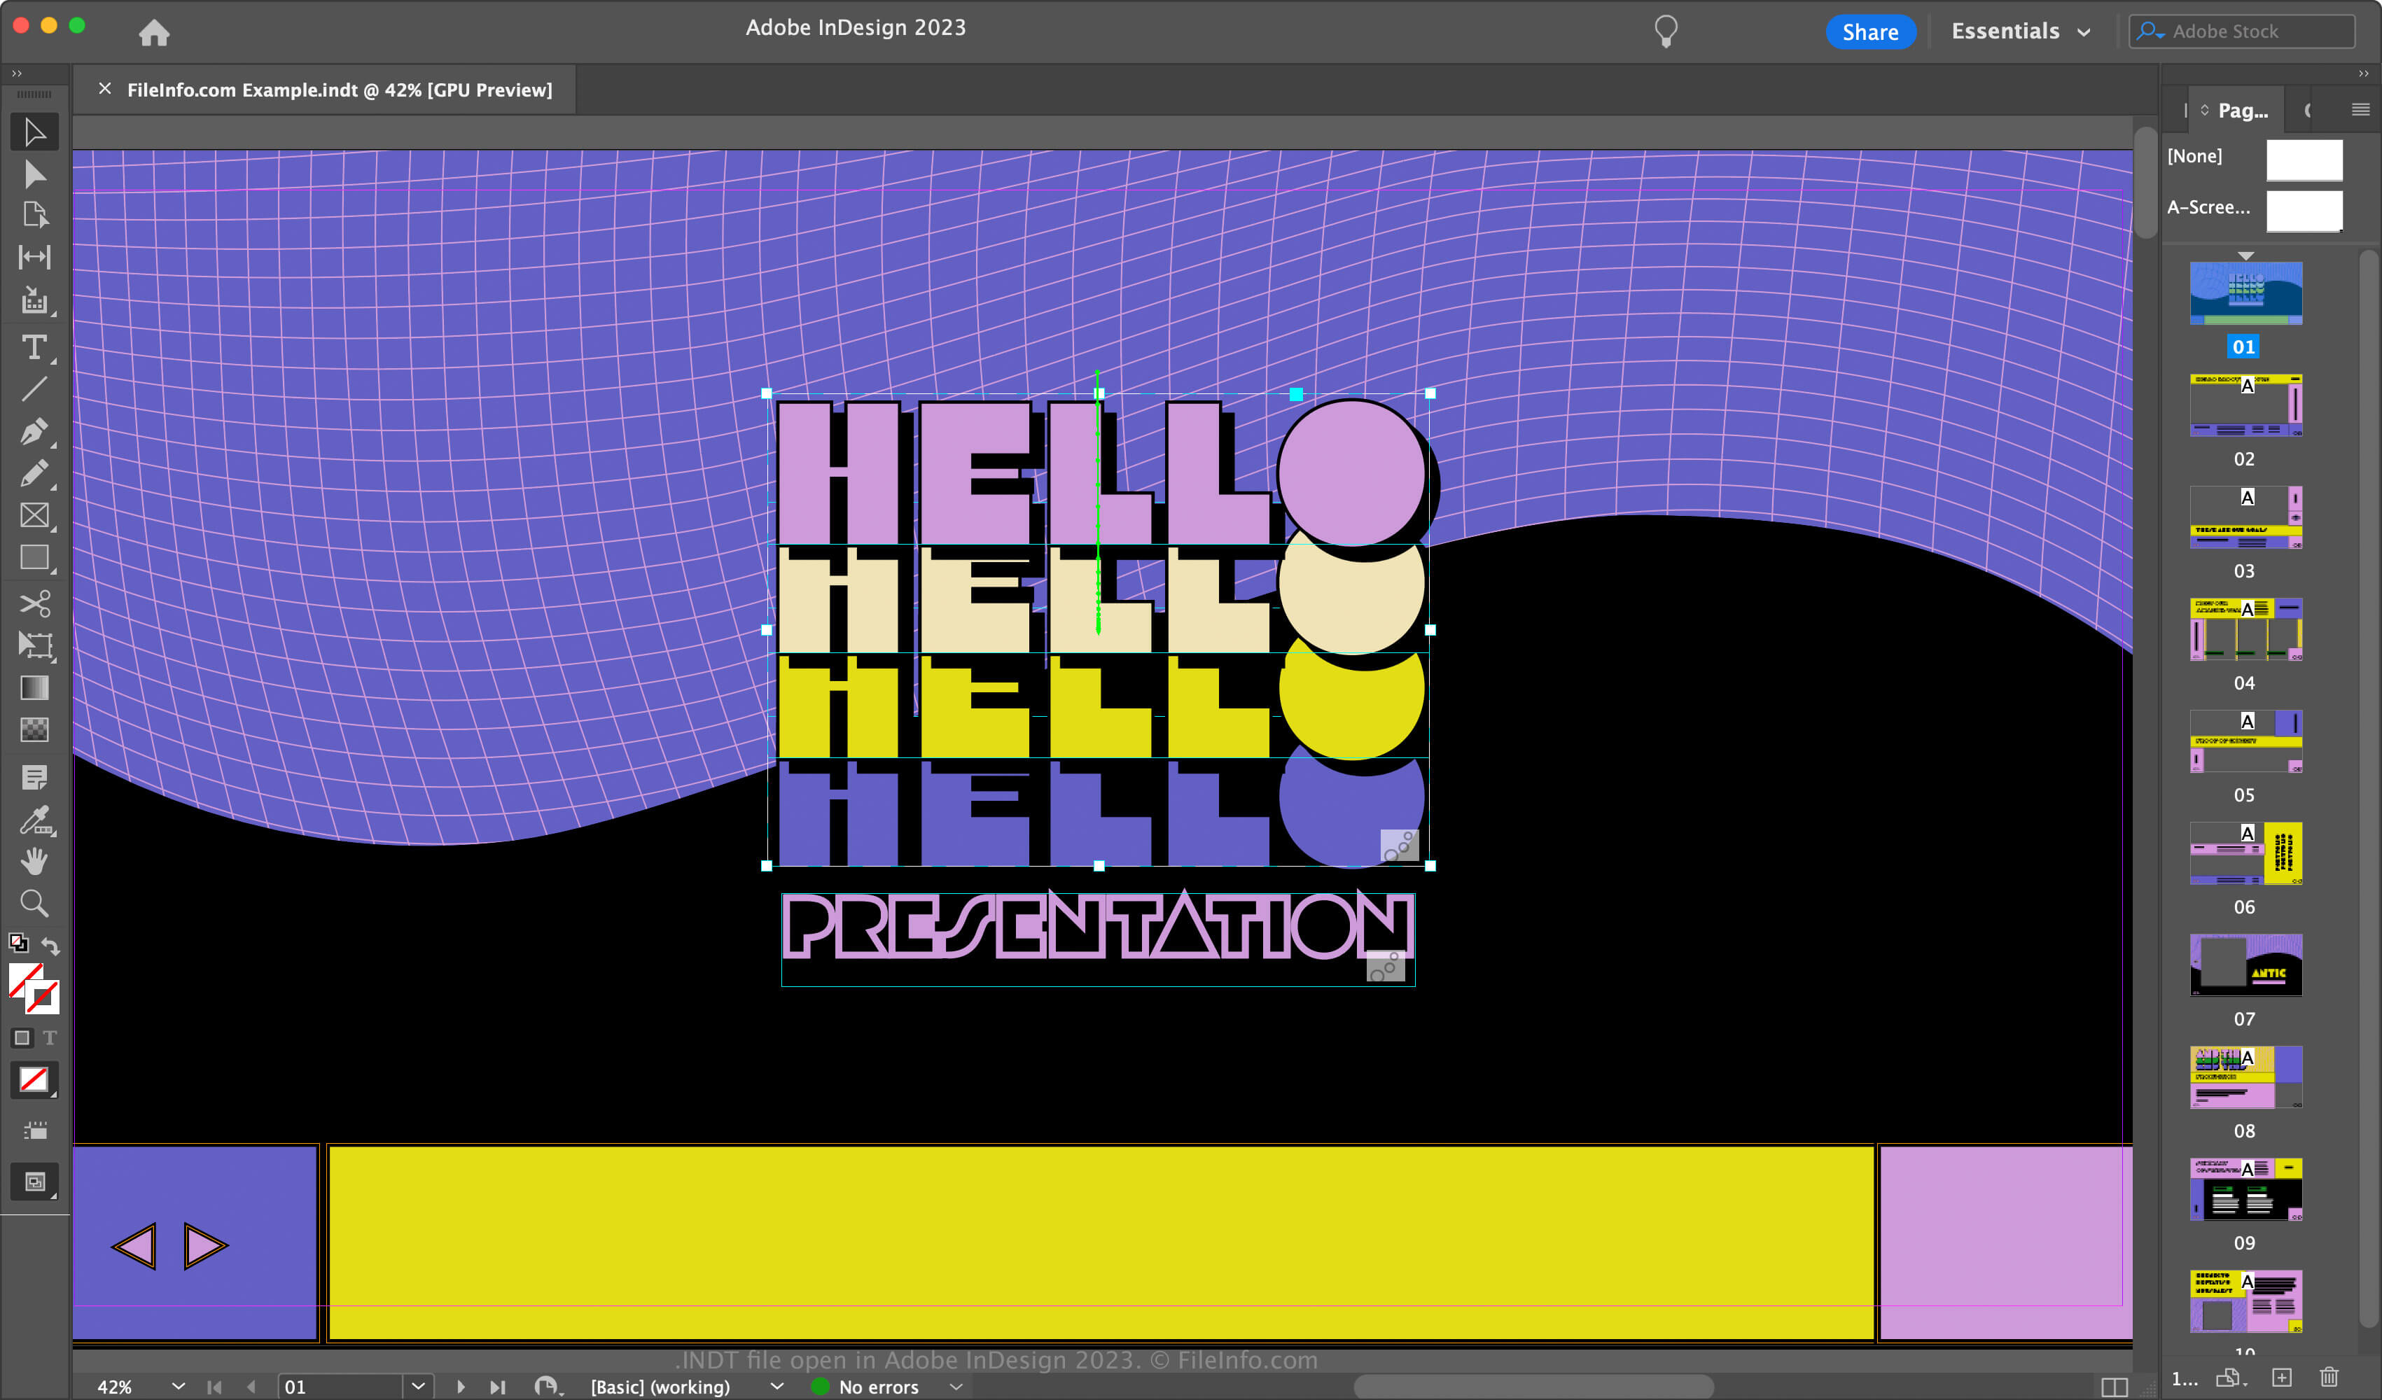Viewport: 2382px width, 1400px height.
Task: Activate the Hand tool
Action: click(35, 861)
